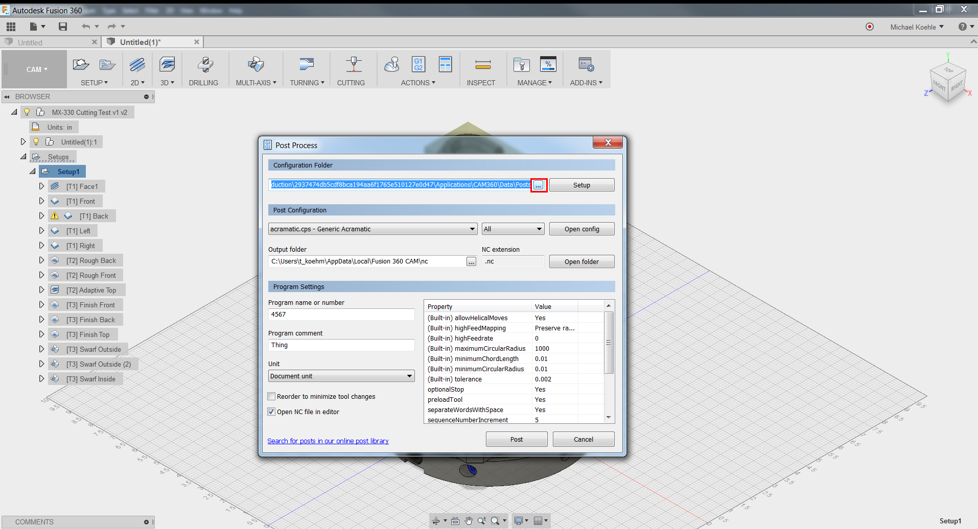Viewport: 978px width, 529px height.
Task: Select the Cutting tool icon
Action: click(354, 64)
